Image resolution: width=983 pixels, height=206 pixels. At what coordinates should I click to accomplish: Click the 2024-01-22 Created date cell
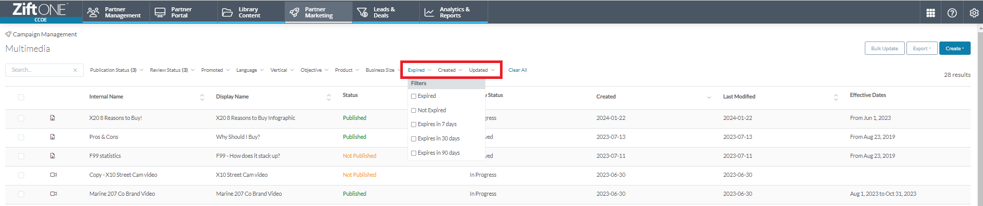click(x=611, y=118)
